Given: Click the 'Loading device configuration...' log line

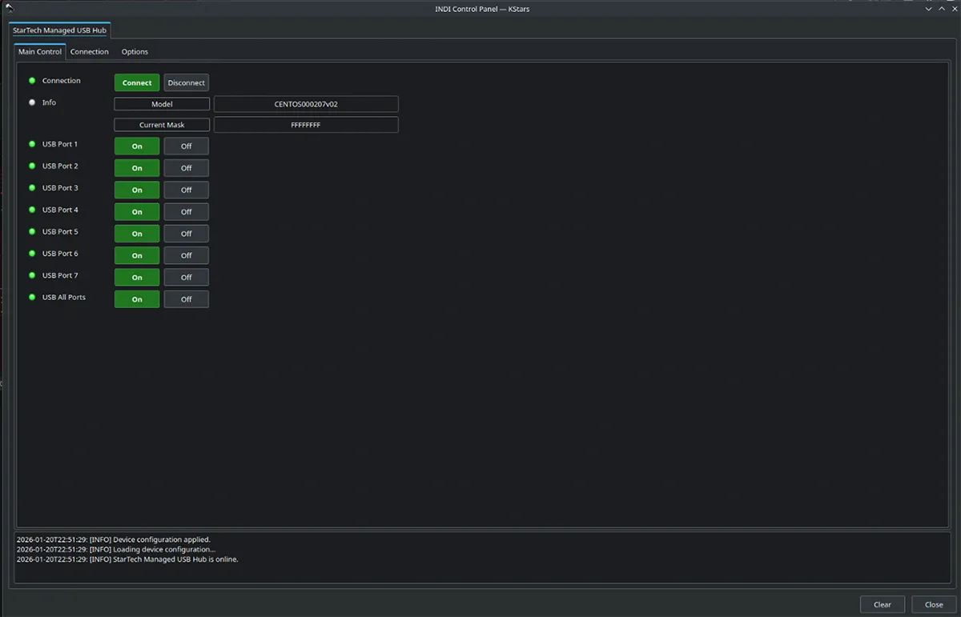Looking at the screenshot, I should [x=115, y=549].
